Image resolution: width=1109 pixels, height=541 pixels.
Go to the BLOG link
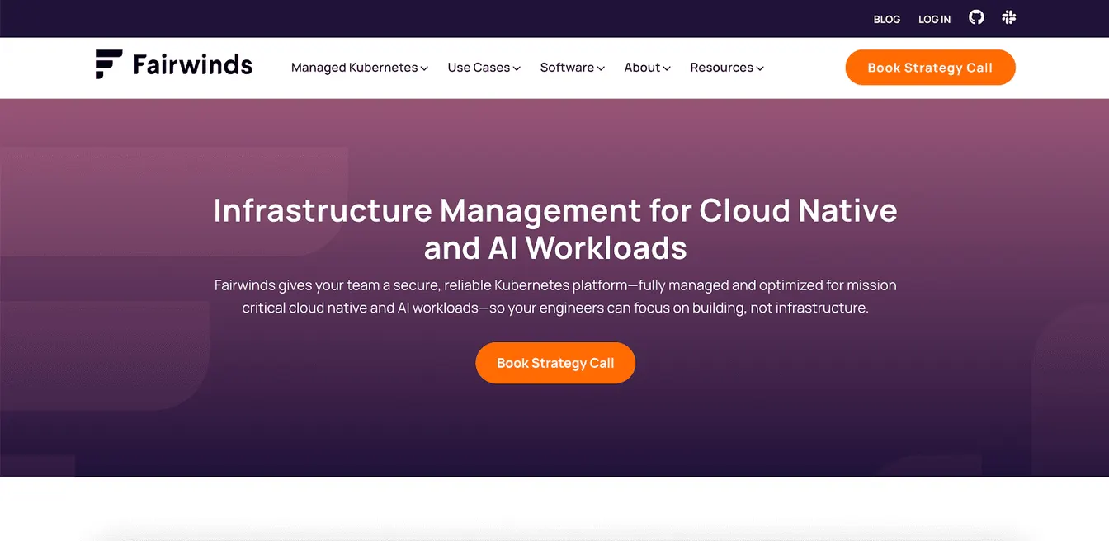click(x=887, y=19)
